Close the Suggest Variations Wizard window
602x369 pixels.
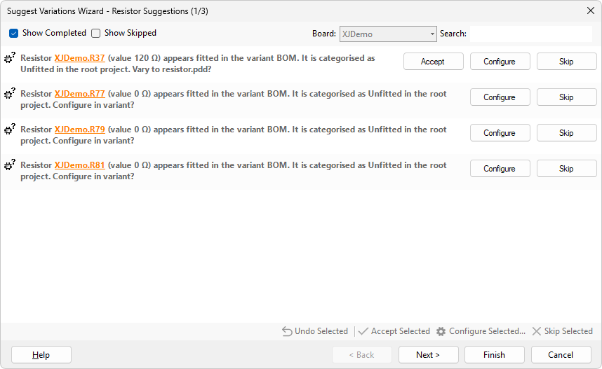590,11
